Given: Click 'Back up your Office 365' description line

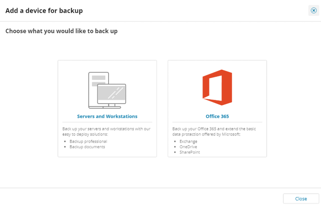Looking at the screenshot, I should coord(214,129).
